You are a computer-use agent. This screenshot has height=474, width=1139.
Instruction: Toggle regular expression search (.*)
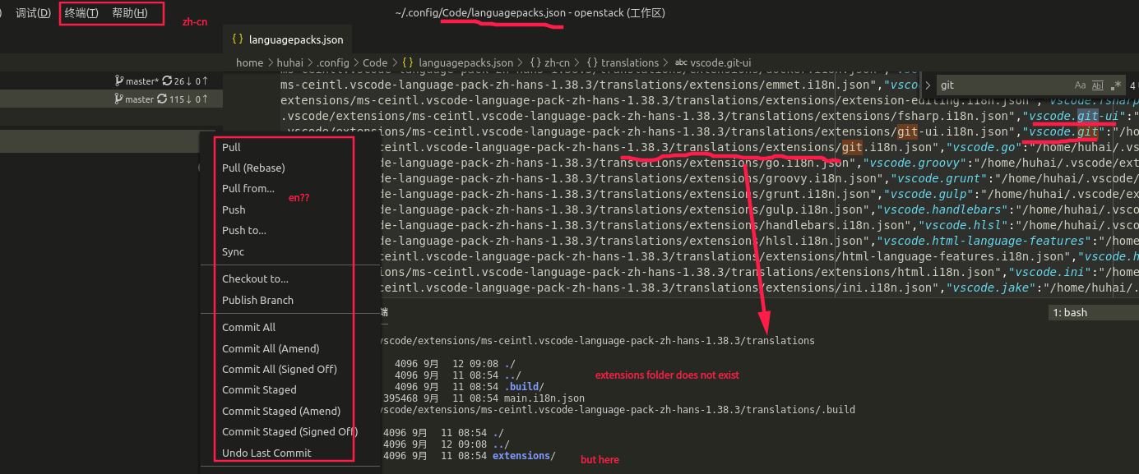tap(1115, 85)
